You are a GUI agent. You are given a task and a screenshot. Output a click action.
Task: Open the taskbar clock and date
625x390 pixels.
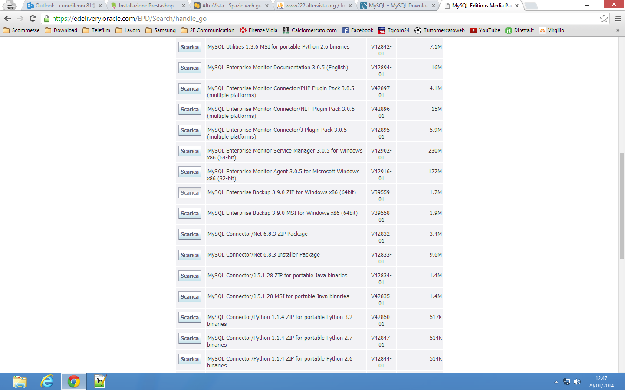click(x=601, y=382)
